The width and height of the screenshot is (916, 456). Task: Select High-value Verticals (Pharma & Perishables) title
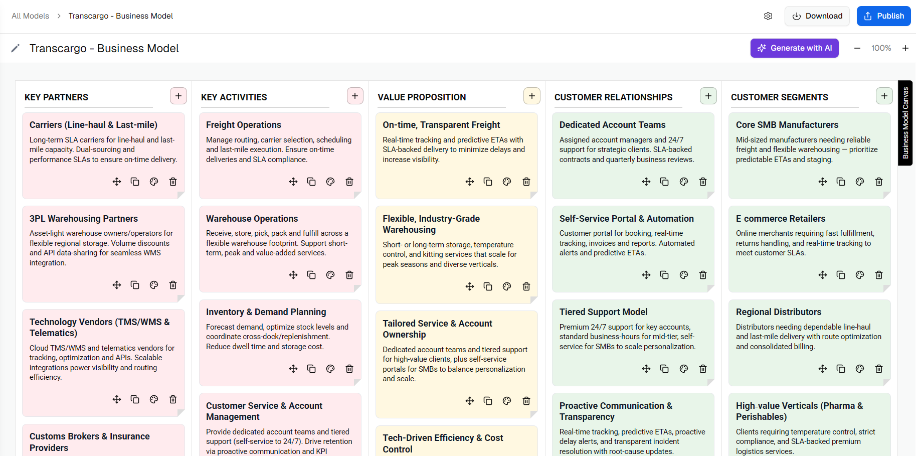pos(800,411)
